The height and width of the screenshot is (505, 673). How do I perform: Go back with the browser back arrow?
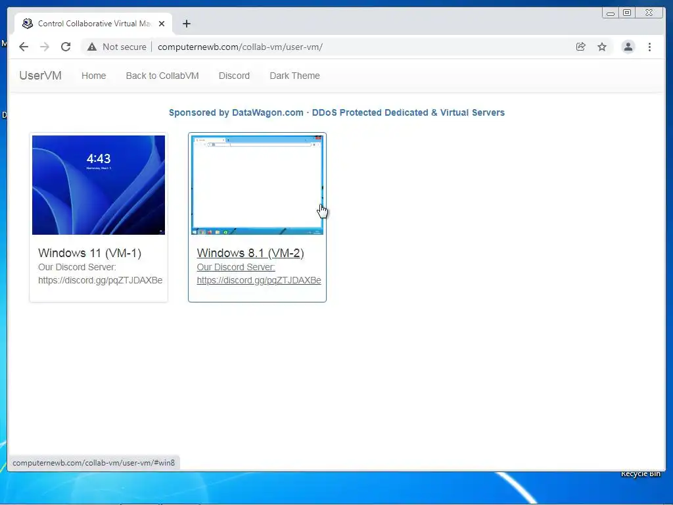[x=24, y=47]
